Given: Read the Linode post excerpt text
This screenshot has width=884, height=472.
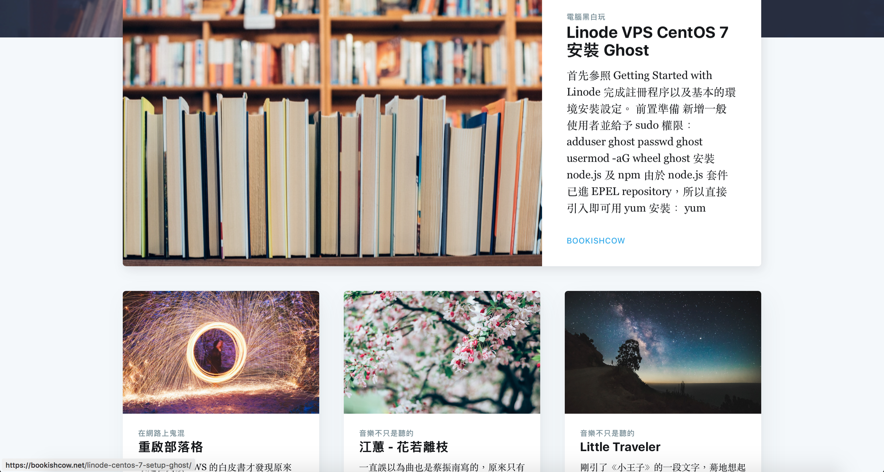Looking at the screenshot, I should pyautogui.click(x=651, y=142).
